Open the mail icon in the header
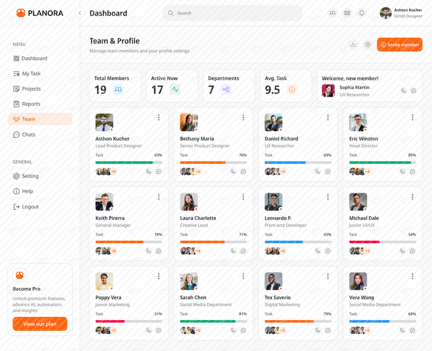The height and width of the screenshot is (351, 432). (x=347, y=13)
